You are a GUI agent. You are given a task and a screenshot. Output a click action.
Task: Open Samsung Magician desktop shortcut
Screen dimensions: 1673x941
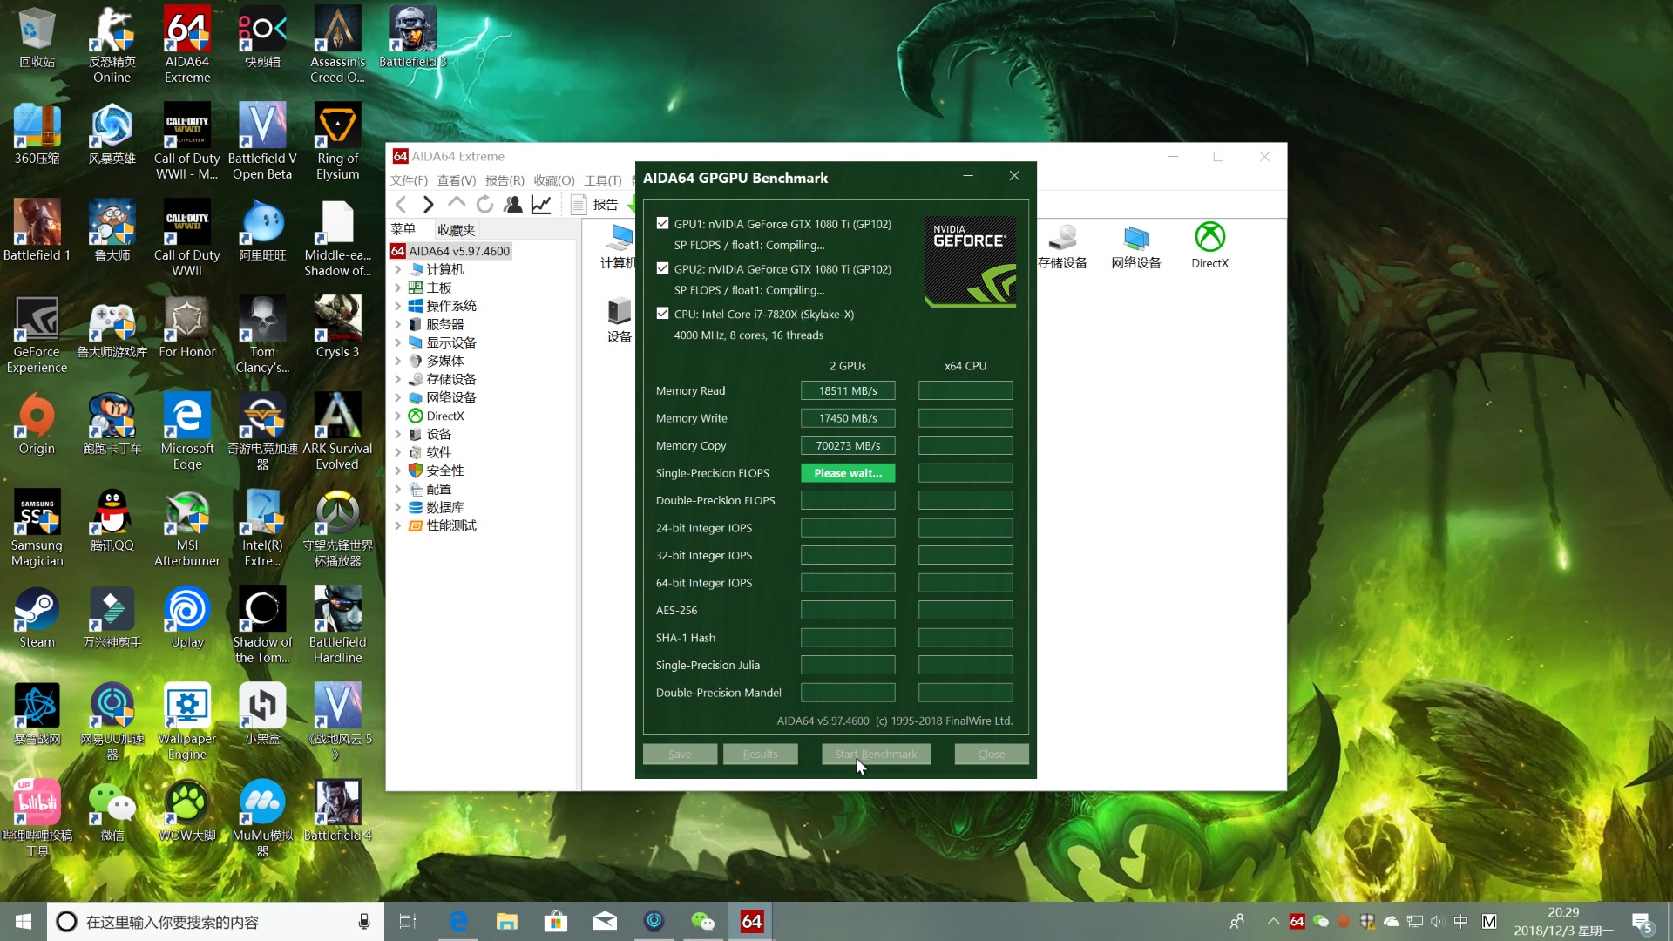coord(37,529)
